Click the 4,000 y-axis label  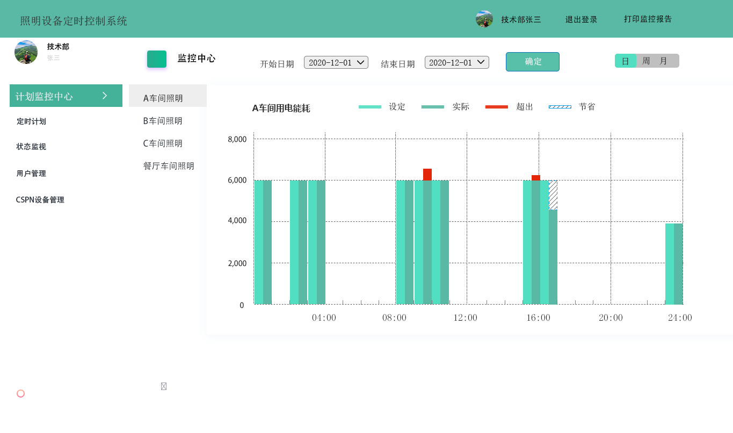coord(237,220)
